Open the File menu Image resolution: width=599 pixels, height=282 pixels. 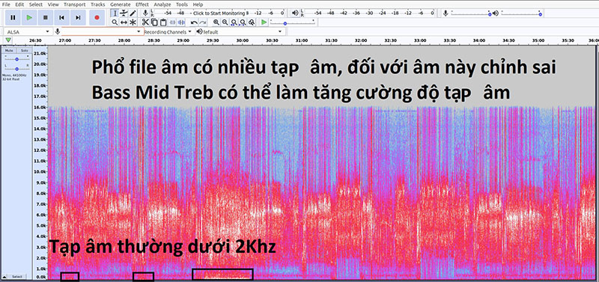[6, 4]
